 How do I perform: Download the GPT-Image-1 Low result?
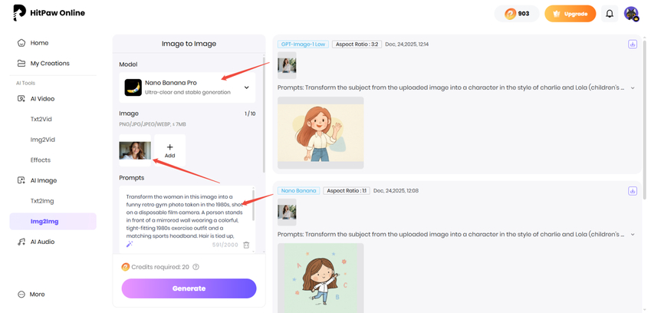[633, 44]
